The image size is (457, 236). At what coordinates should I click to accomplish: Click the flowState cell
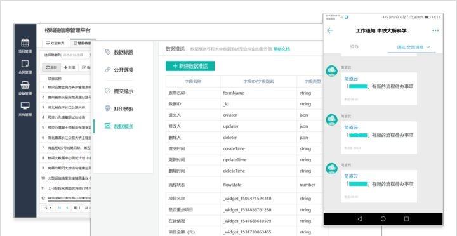258,185
